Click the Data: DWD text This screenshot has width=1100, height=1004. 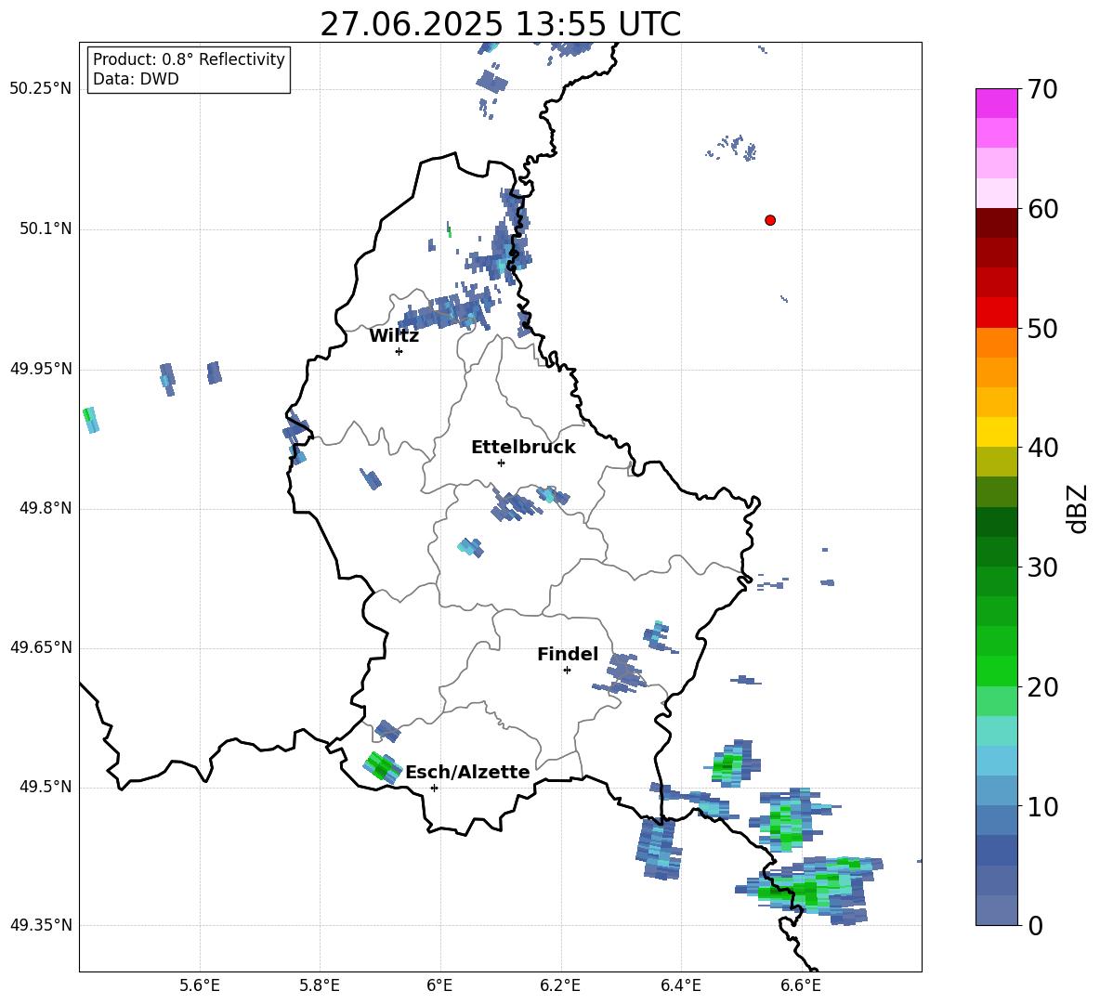(136, 79)
